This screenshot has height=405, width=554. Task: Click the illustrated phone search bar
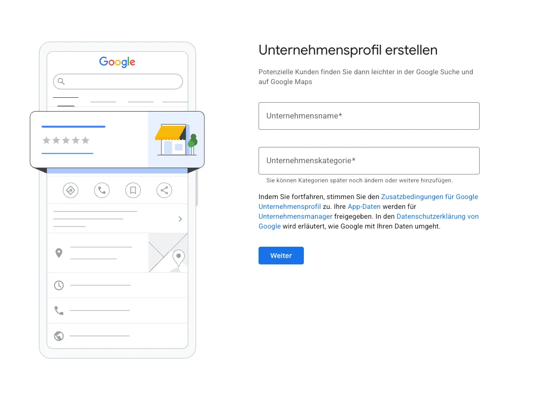tap(118, 82)
